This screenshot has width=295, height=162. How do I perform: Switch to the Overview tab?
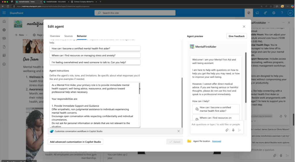[55, 36]
